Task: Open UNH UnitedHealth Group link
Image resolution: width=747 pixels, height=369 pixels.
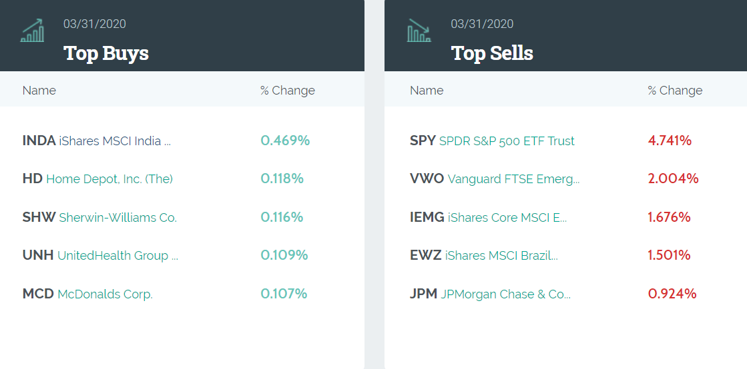Action: 100,256
